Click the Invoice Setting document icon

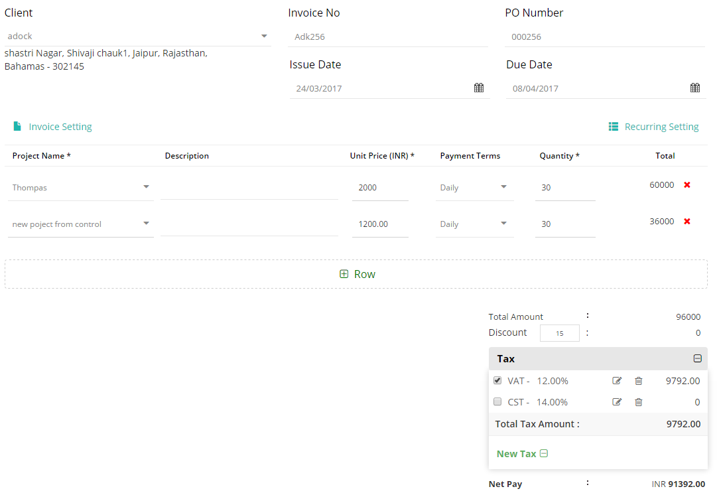tap(17, 126)
